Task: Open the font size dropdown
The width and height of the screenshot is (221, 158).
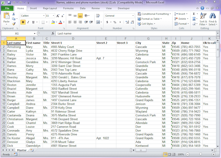Action: coord(53,16)
